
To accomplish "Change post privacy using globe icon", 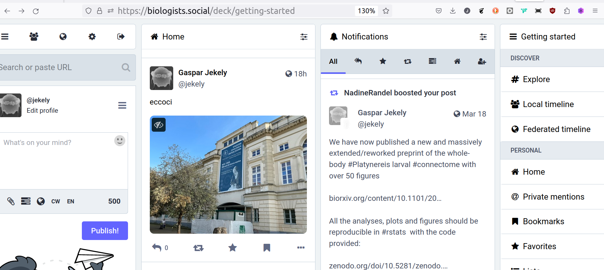I will tap(41, 201).
